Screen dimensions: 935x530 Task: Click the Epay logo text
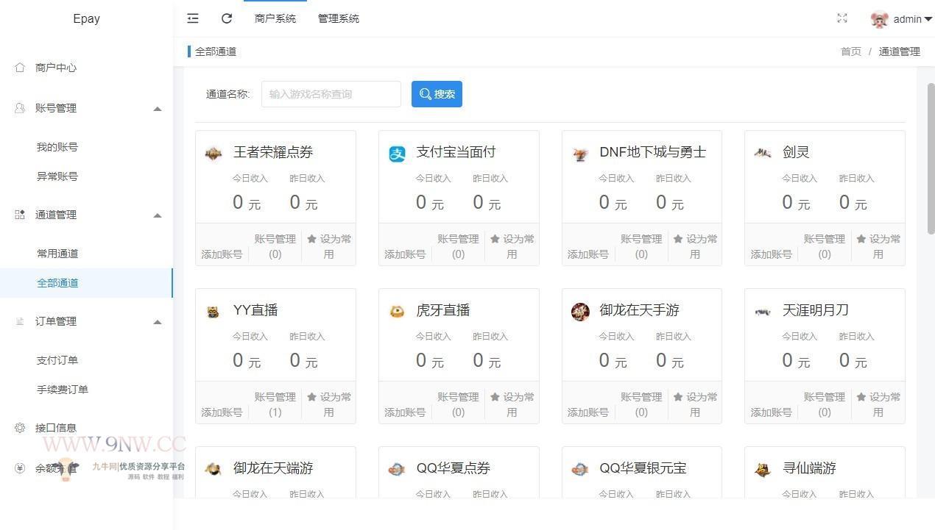[86, 19]
